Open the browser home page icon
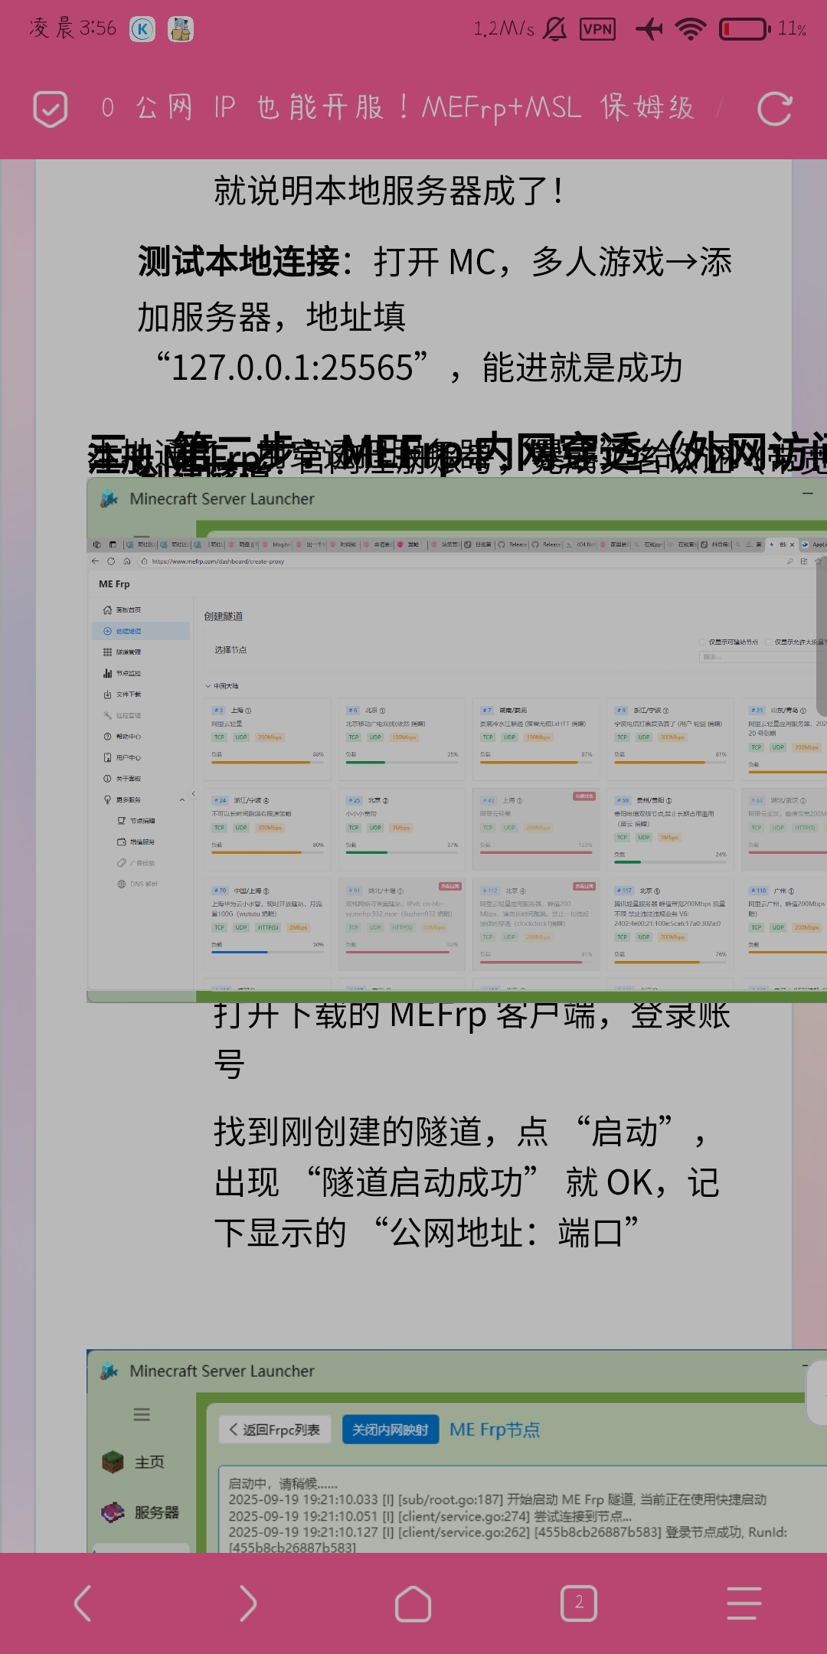The width and height of the screenshot is (827, 1654). coord(413,1603)
